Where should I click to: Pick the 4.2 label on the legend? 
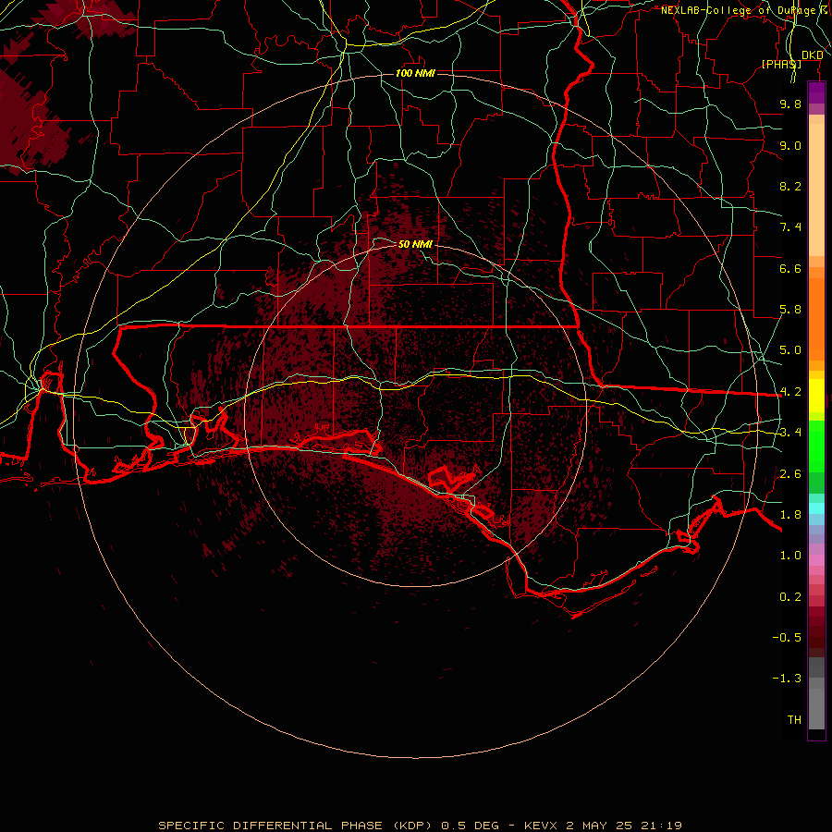coord(790,392)
